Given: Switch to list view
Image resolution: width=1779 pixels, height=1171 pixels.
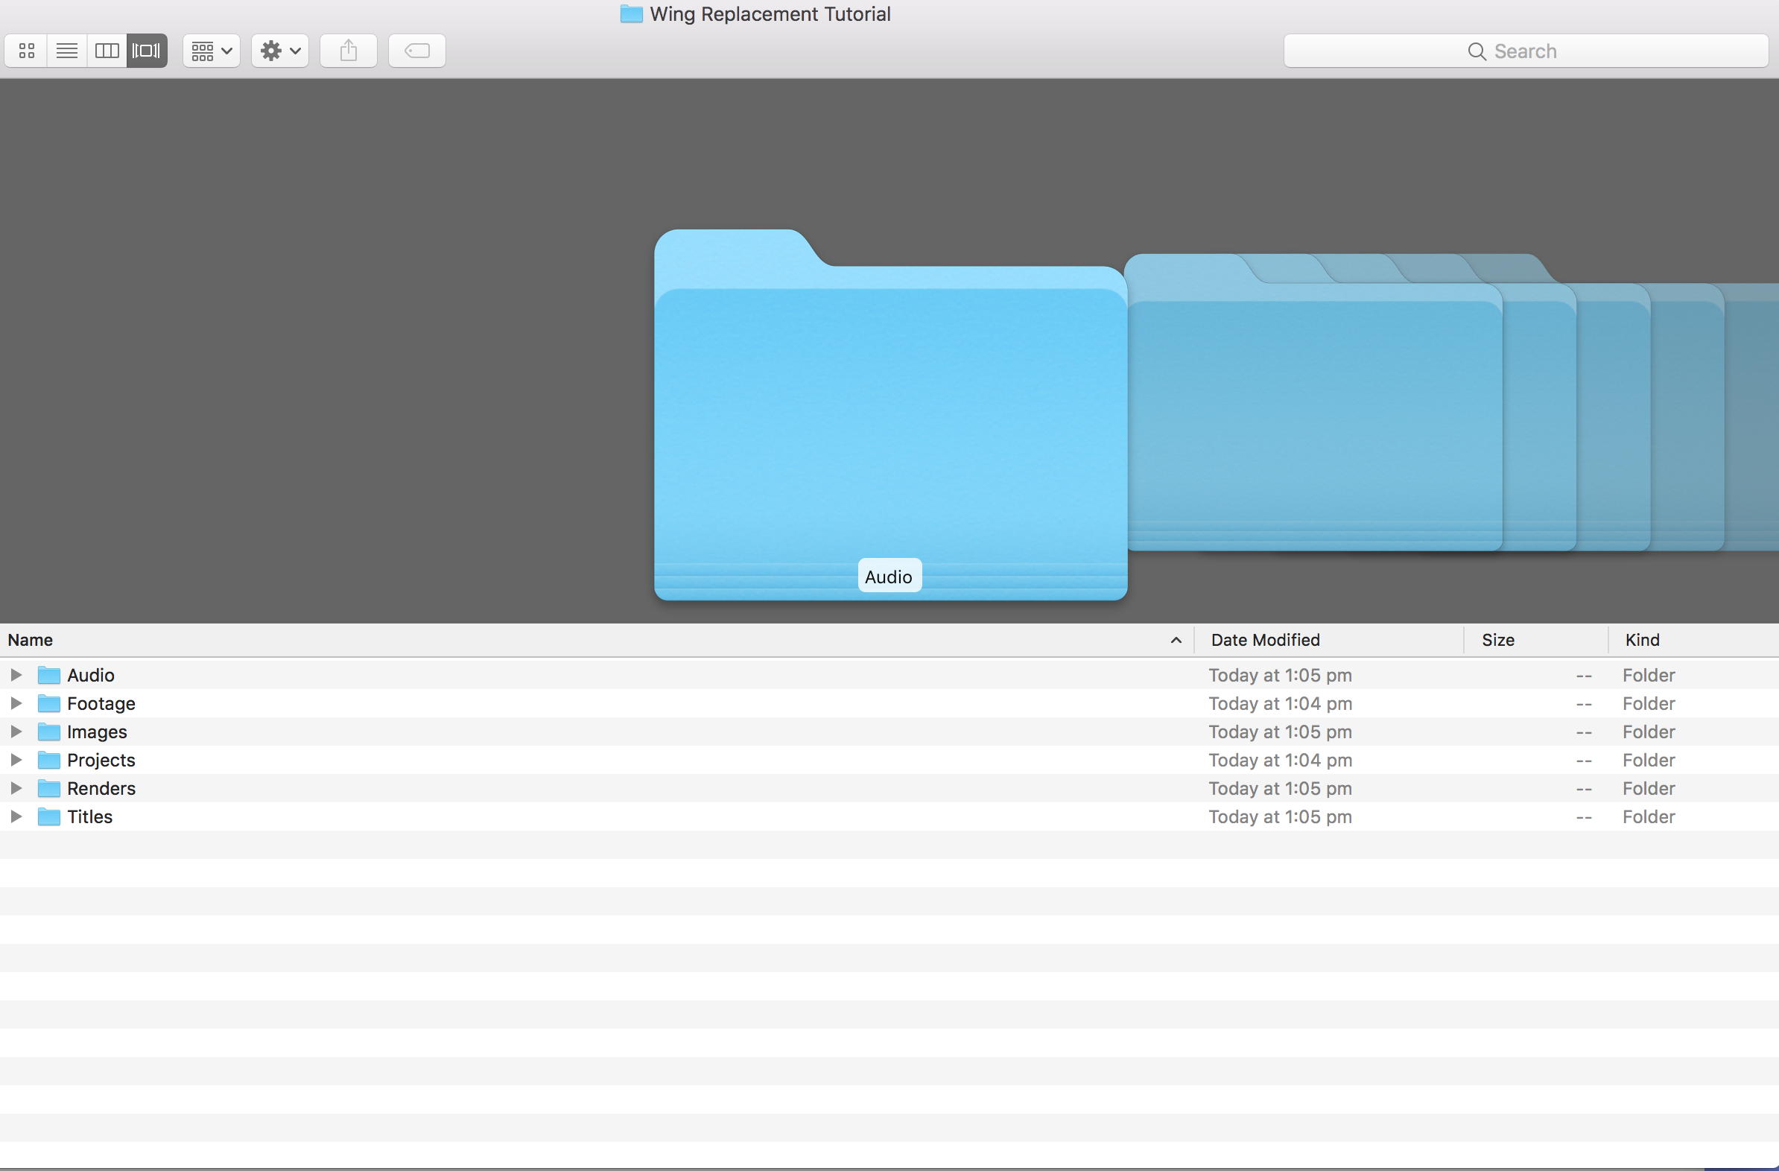Looking at the screenshot, I should coord(67,51).
